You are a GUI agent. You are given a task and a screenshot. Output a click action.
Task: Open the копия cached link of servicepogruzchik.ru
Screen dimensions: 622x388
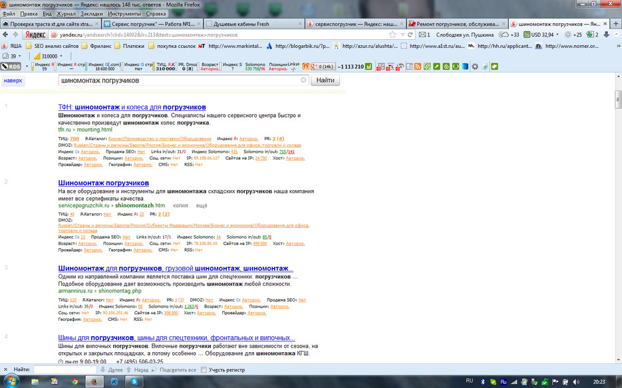click(180, 205)
